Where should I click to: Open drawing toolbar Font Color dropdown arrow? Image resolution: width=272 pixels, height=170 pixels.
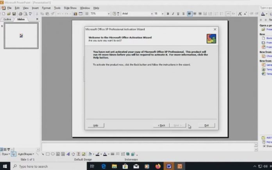(109, 154)
